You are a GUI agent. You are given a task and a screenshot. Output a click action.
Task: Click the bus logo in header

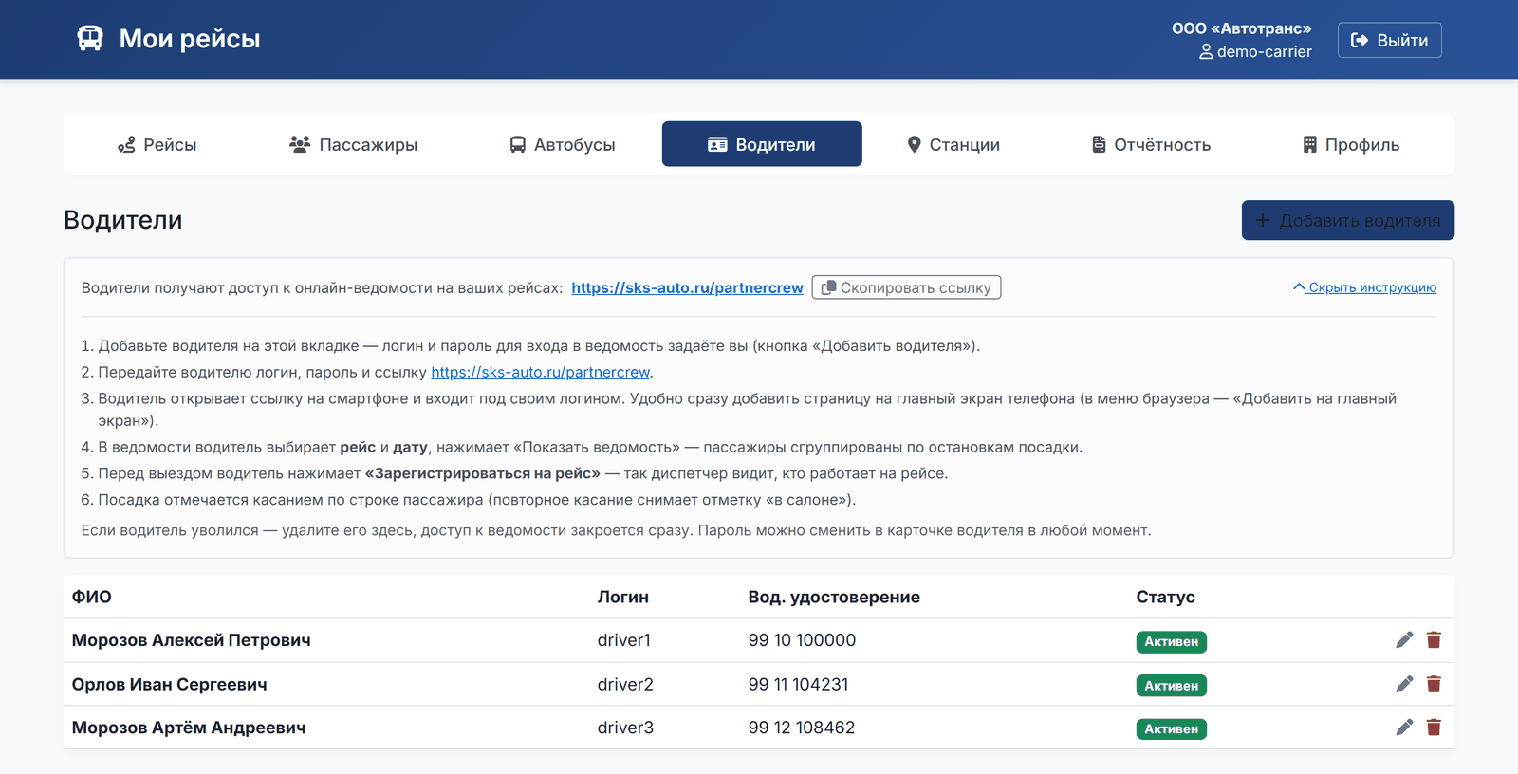90,39
